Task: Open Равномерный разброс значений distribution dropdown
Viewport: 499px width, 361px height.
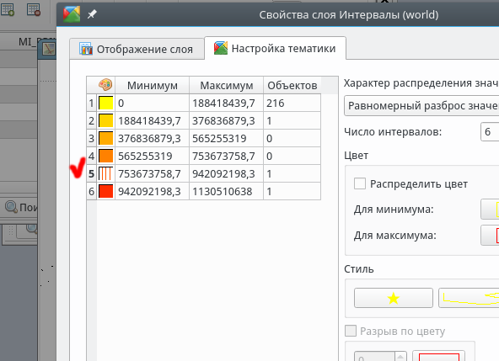Action: point(421,105)
